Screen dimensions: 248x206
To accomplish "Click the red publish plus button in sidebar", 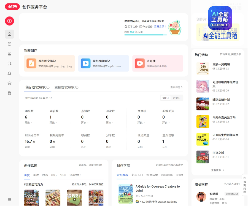I will [x=9, y=21].
